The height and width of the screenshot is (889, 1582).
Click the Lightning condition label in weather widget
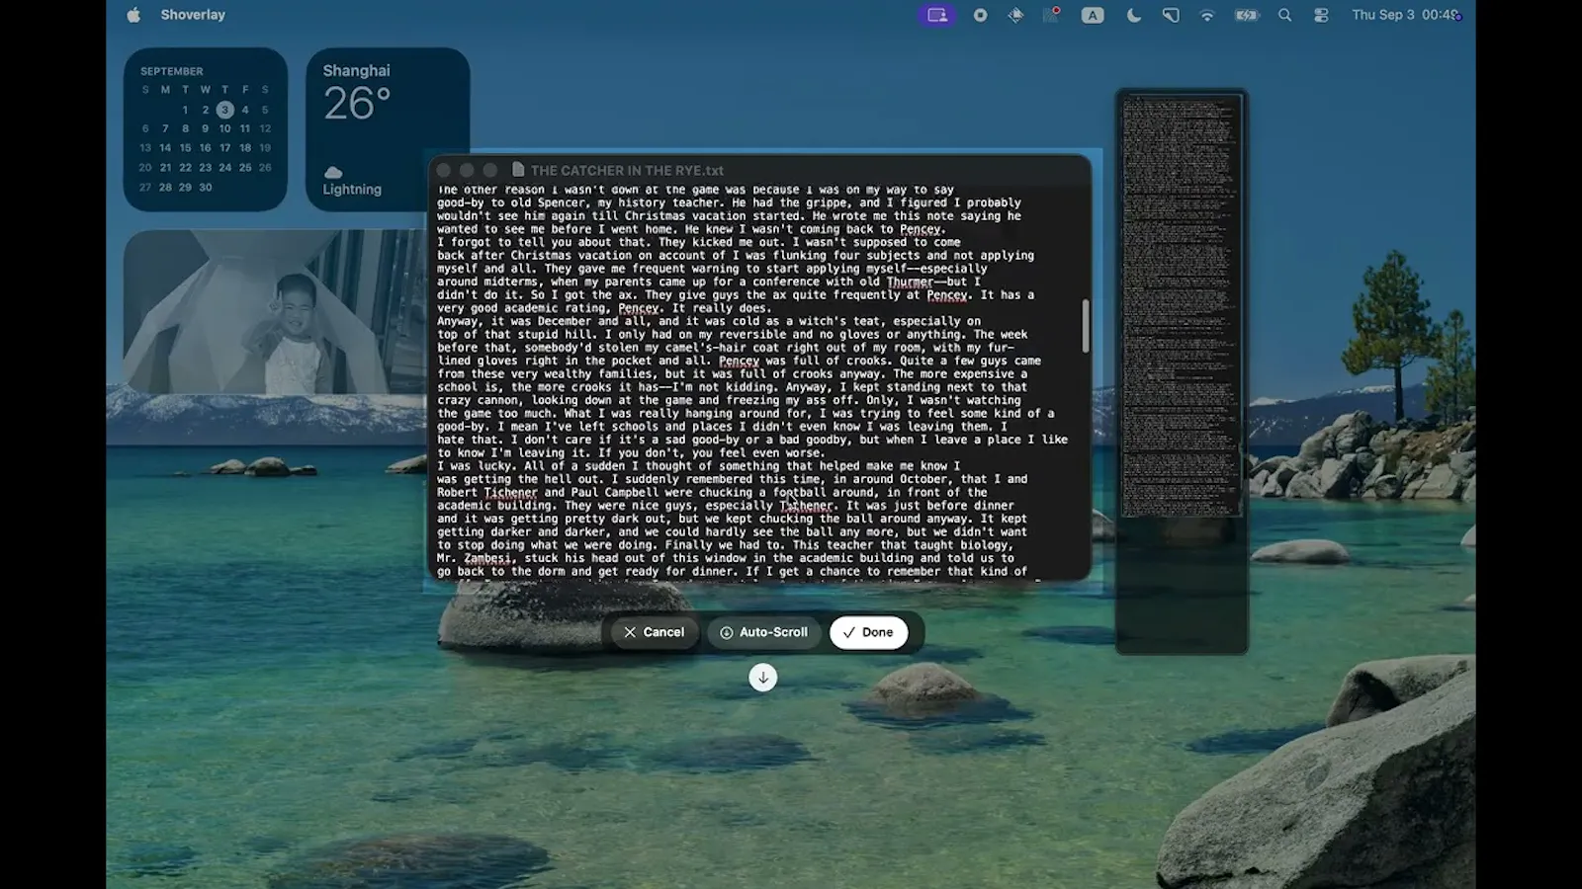point(352,190)
